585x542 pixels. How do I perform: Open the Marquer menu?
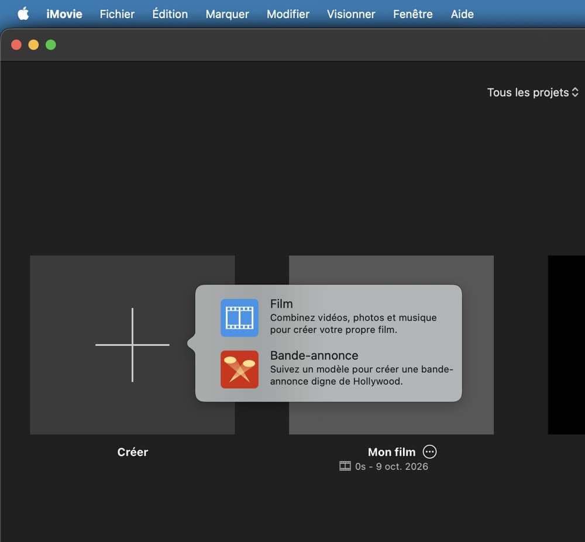[227, 14]
